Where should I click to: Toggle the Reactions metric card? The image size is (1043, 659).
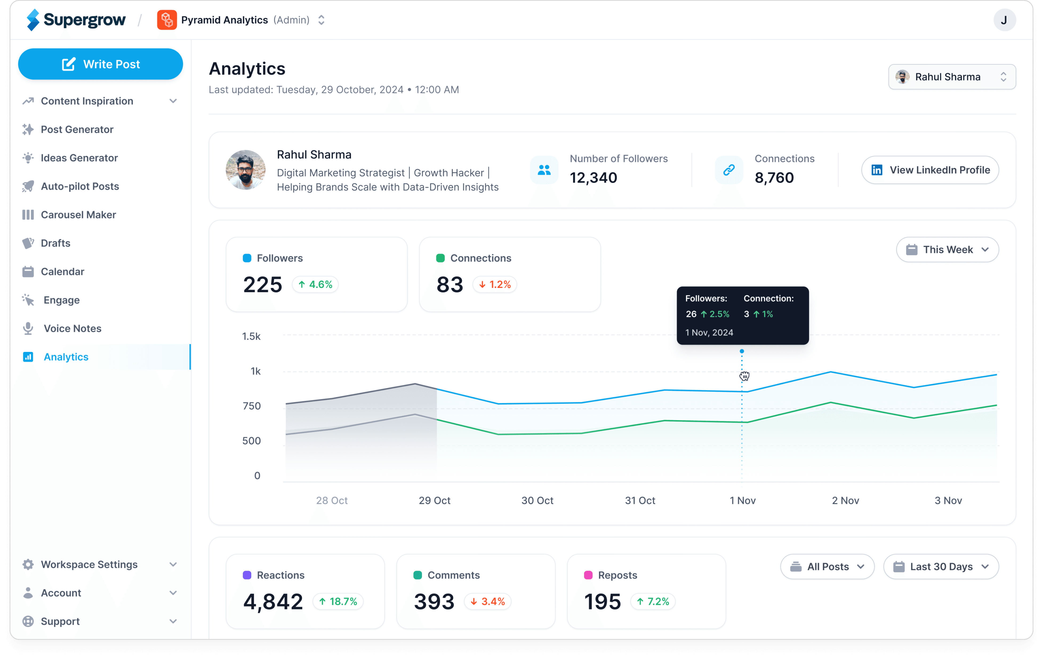[305, 591]
